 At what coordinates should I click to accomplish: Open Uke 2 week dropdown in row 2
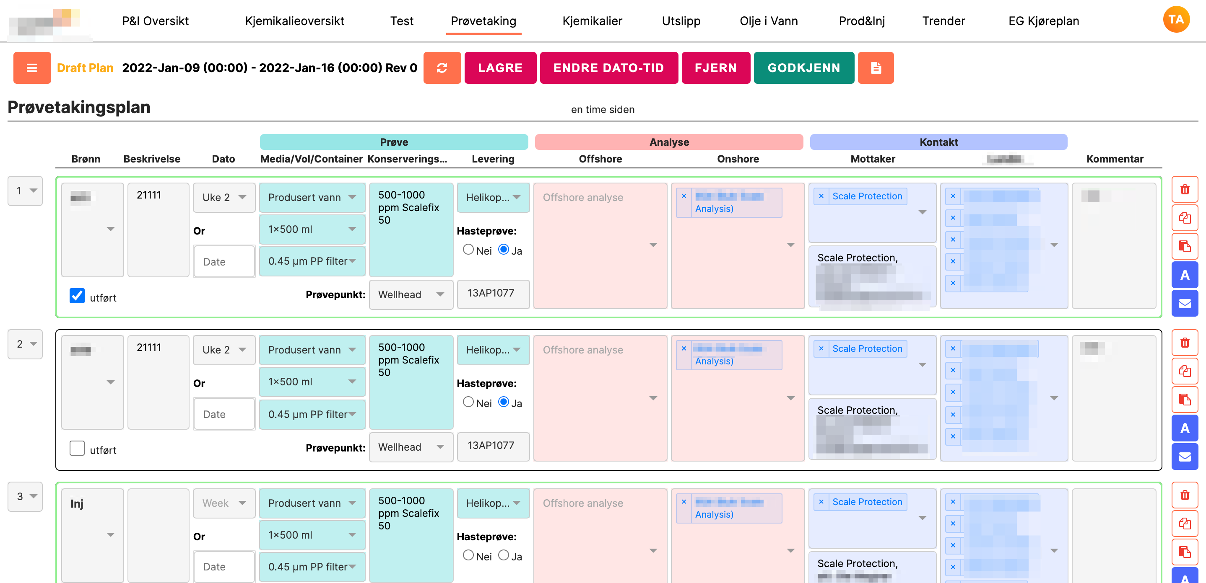coord(224,350)
